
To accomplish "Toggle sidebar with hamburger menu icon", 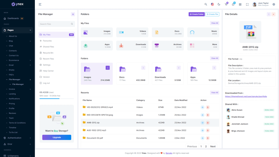I will point(40,5).
